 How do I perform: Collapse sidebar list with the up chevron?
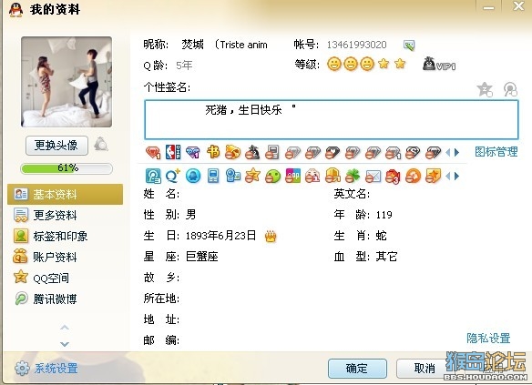(65, 328)
